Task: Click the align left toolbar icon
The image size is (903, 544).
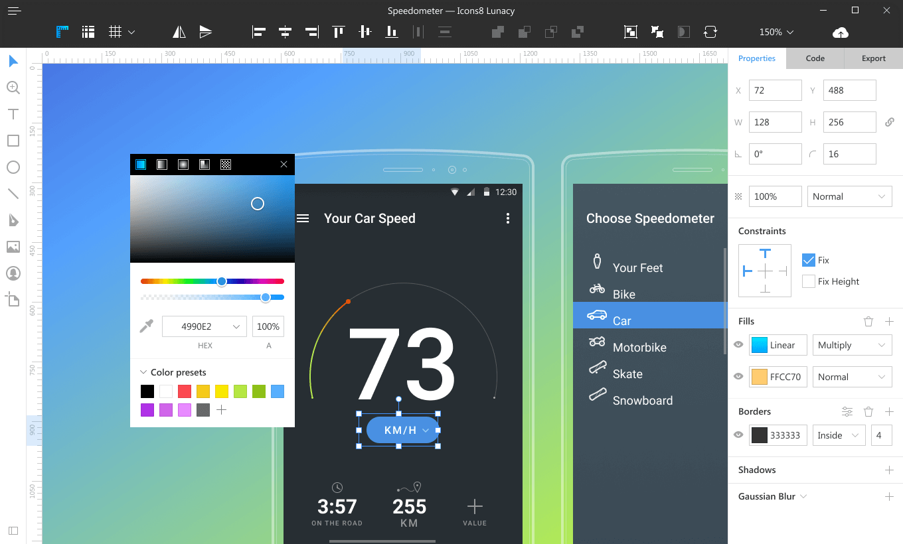Action: (259, 31)
